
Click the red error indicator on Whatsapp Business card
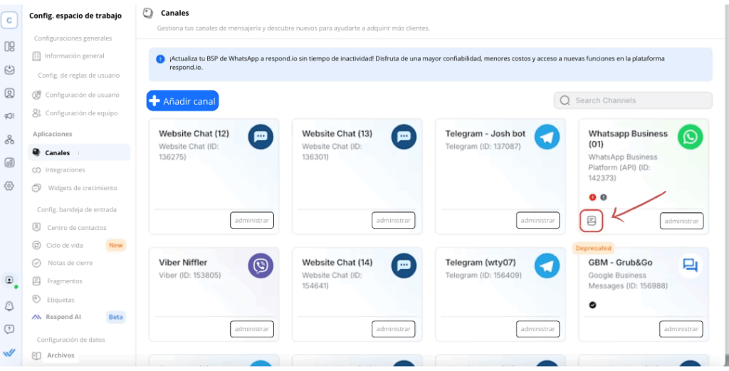pyautogui.click(x=592, y=197)
